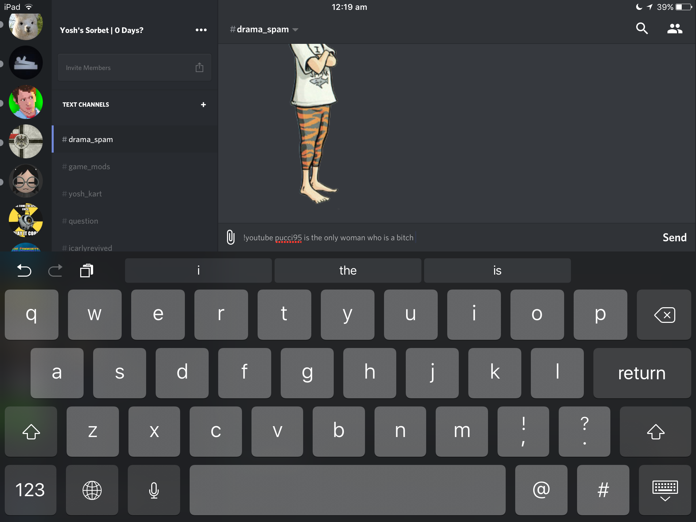Choose the "the" word suggestion
Image resolution: width=696 pixels, height=522 pixels.
[348, 271]
